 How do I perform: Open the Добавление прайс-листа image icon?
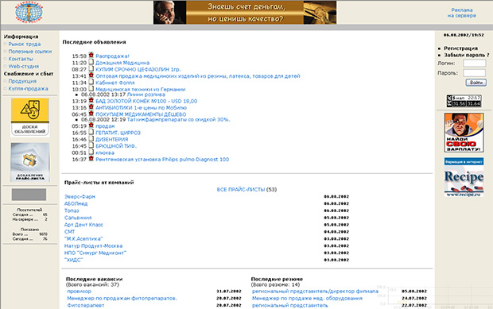pos(30,162)
